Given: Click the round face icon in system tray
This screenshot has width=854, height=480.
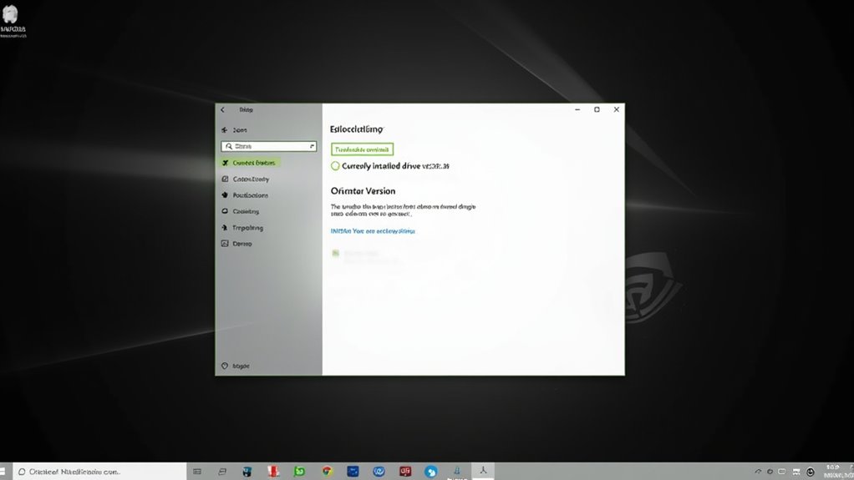Looking at the screenshot, I should pos(811,472).
